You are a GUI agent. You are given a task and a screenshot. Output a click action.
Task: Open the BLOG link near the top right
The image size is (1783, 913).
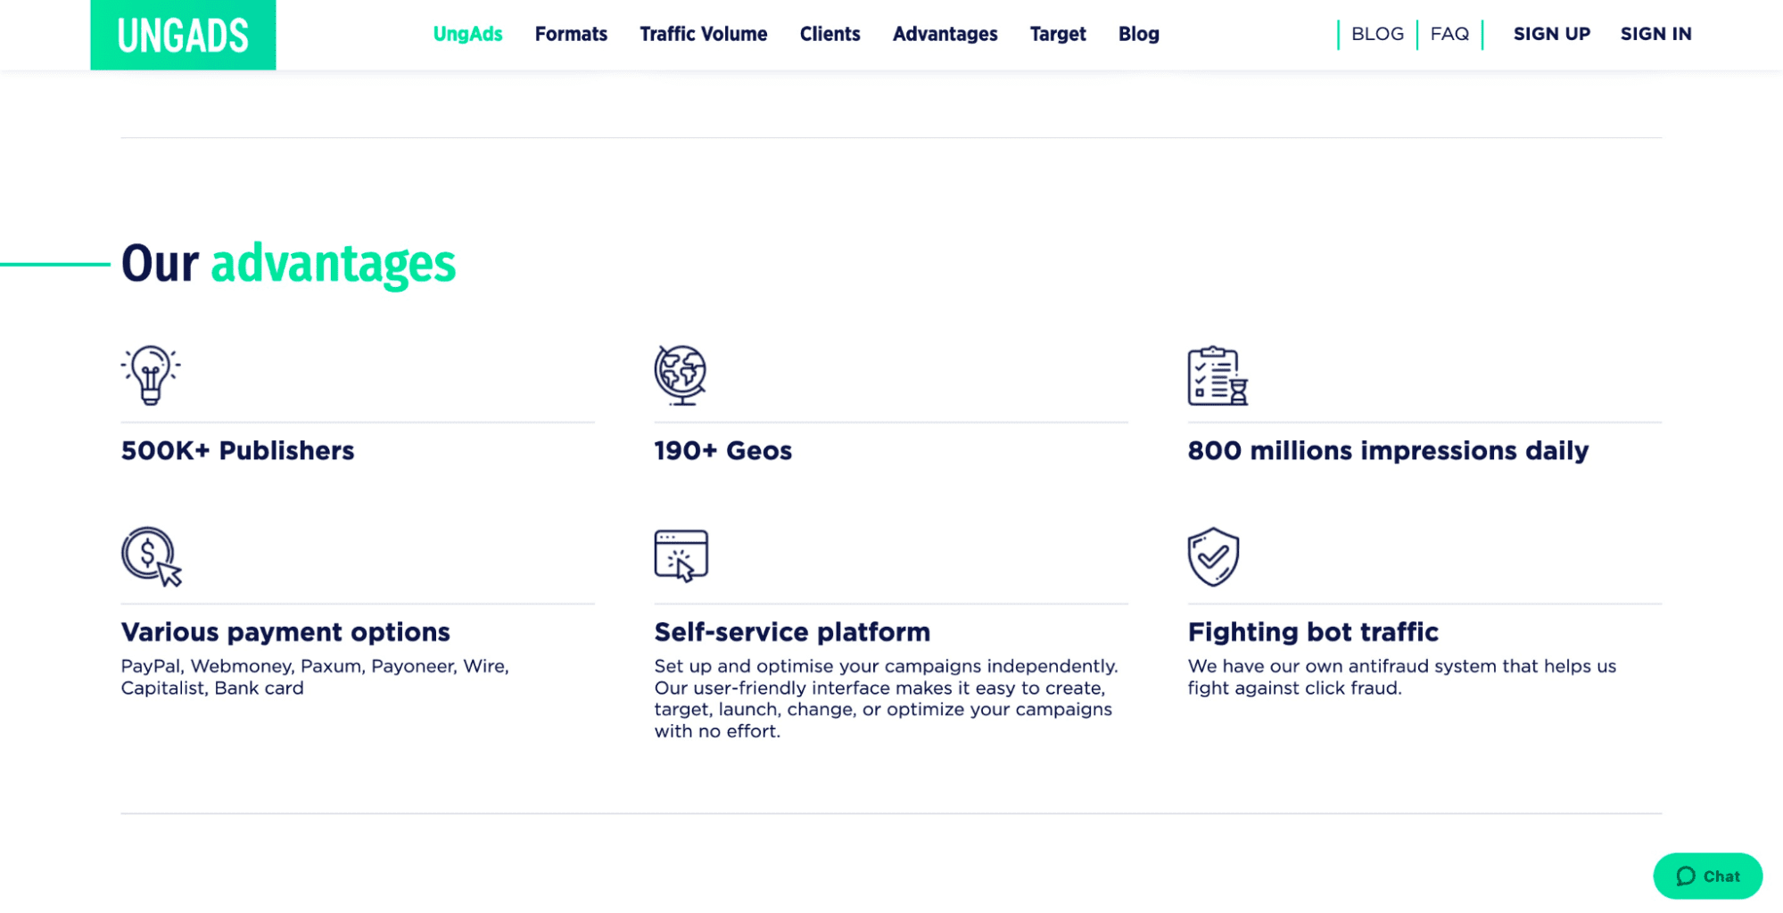click(x=1376, y=34)
